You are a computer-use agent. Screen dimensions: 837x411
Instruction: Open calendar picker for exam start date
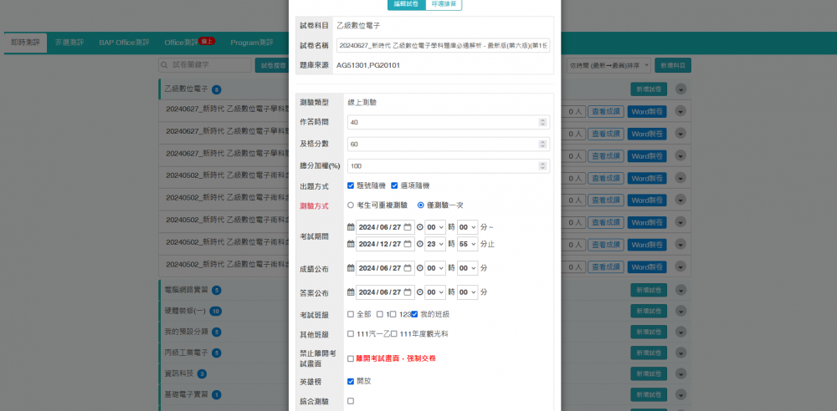pyautogui.click(x=408, y=226)
